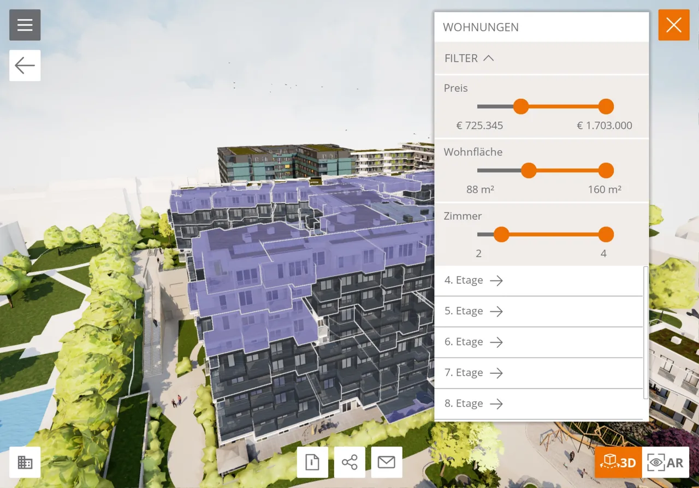Image resolution: width=699 pixels, height=488 pixels.
Task: Collapse the Filter section
Action: 469,58
